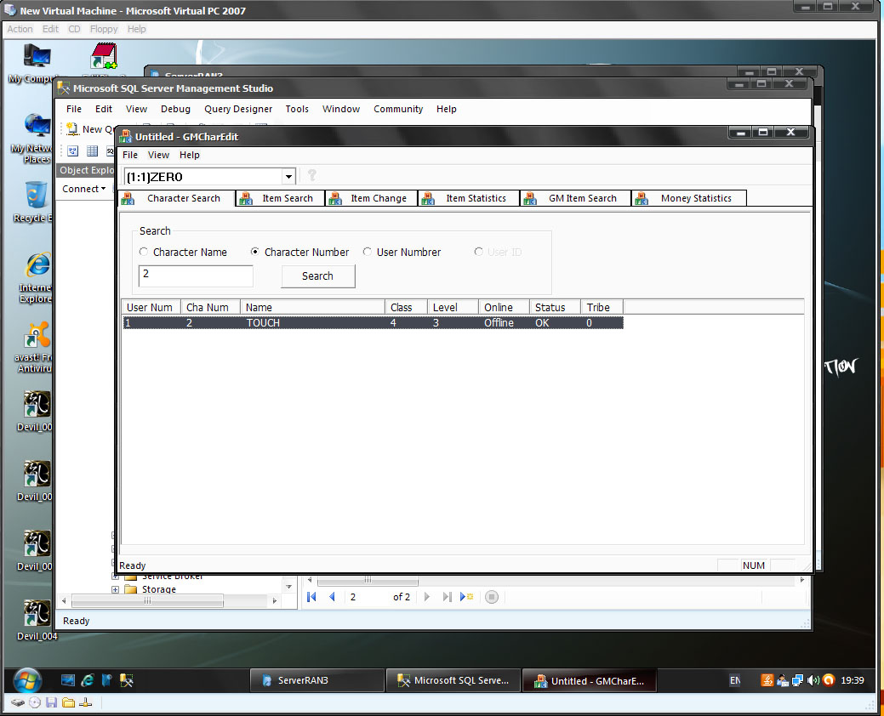Screen dimensions: 884x716
Task: Open the Virtual PC Action menu
Action: coord(20,29)
